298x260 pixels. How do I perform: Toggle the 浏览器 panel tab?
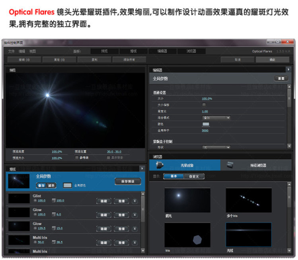(x=191, y=51)
